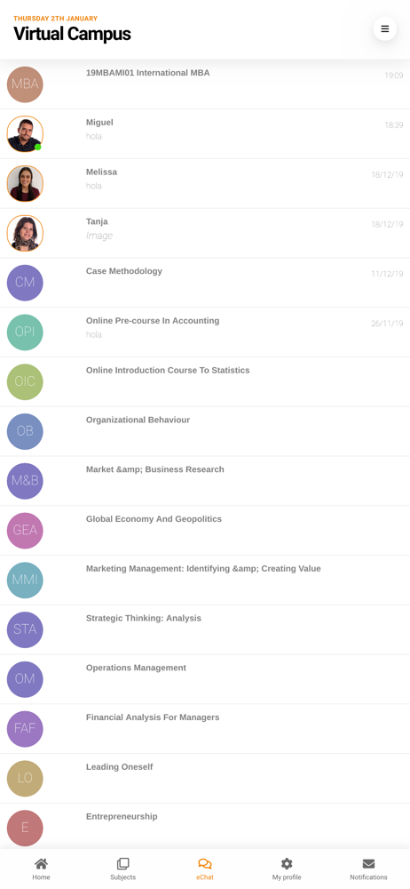This screenshot has width=410, height=889.
Task: Tap the OPI course avatar circle
Action: [x=25, y=332]
